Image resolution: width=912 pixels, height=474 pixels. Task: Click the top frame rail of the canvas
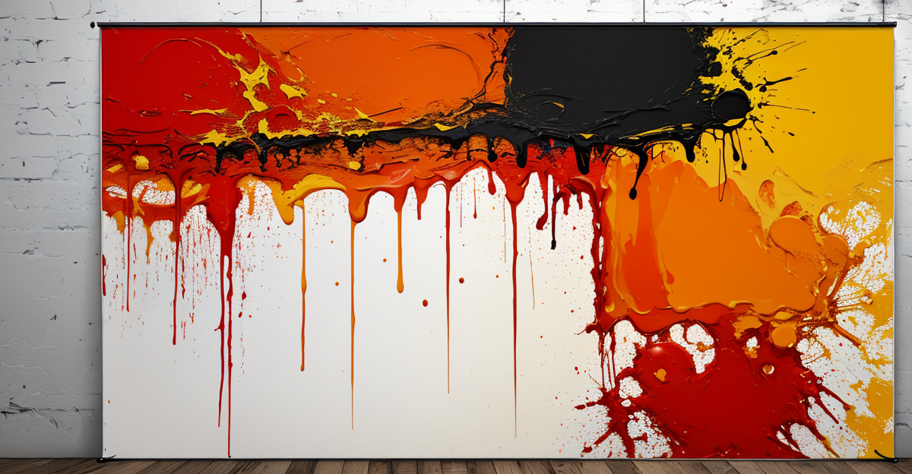point(456,26)
